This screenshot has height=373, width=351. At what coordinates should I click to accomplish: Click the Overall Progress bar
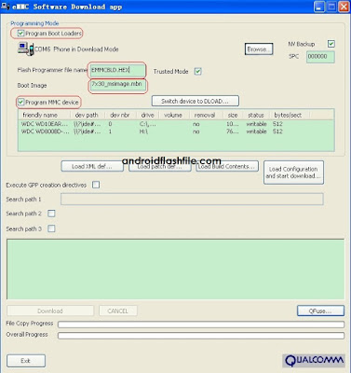click(201, 336)
